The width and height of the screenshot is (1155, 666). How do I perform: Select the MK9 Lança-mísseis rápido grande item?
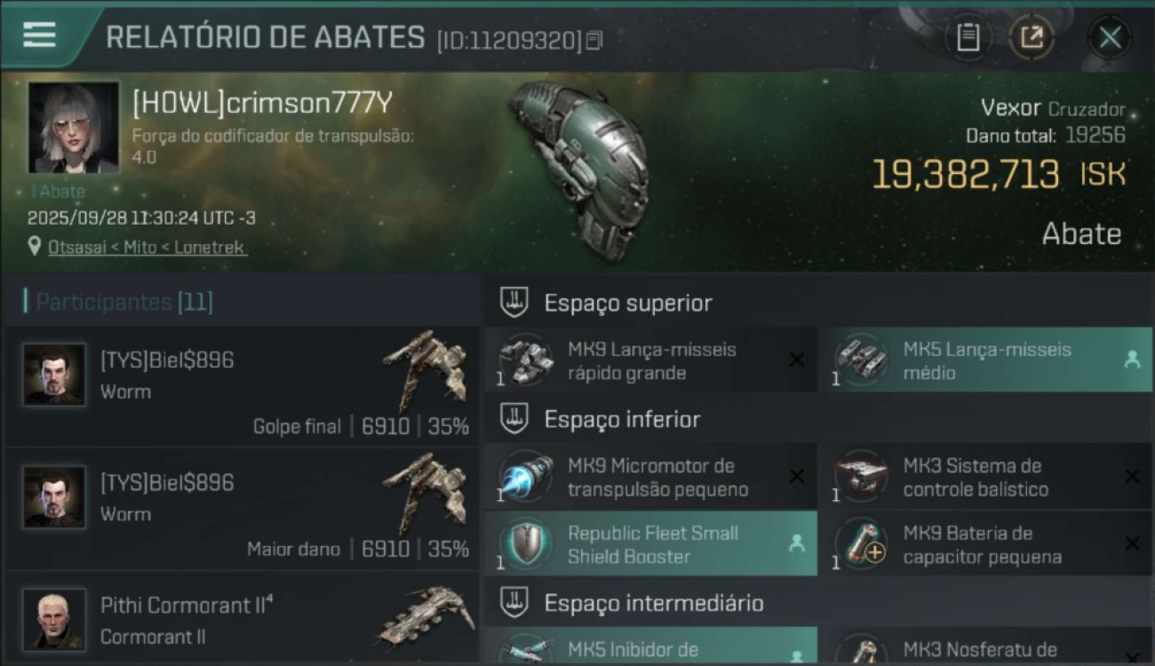tap(650, 360)
